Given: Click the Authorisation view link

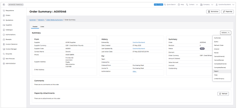Looking at the screenshot, I should point(135,71).
